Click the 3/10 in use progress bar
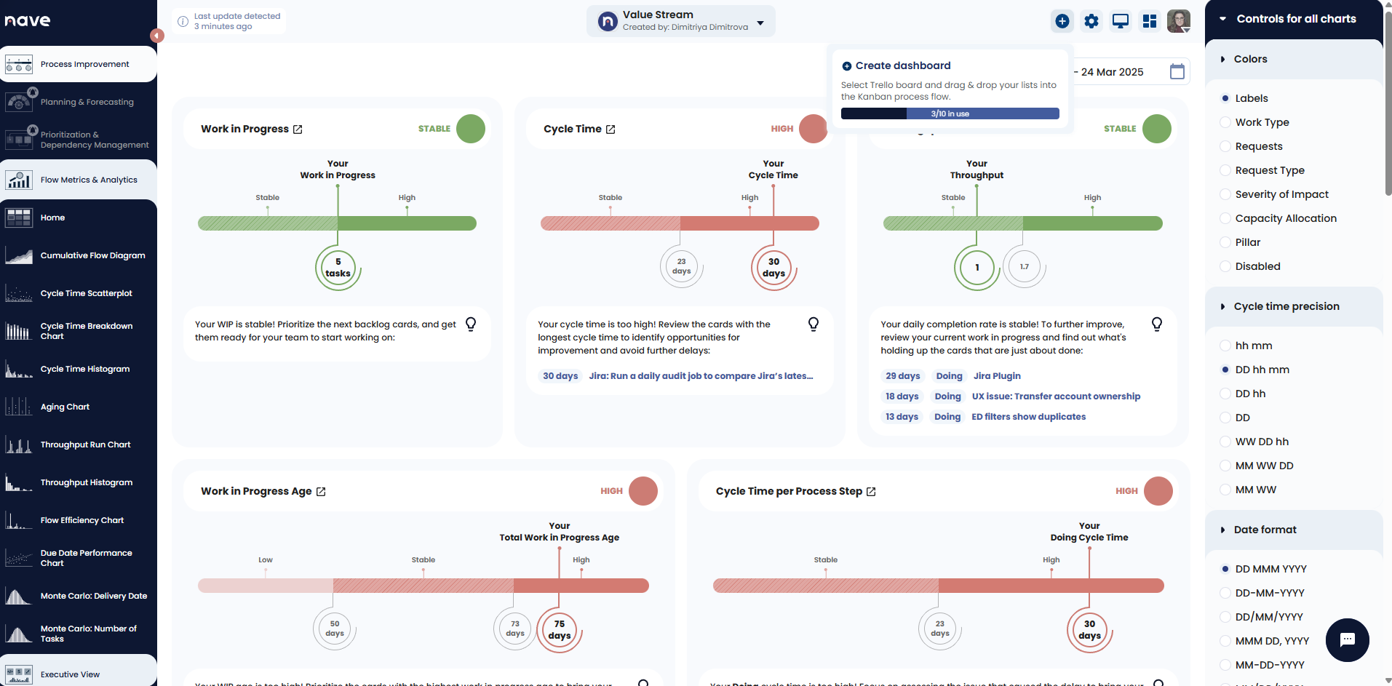 pyautogui.click(x=950, y=113)
